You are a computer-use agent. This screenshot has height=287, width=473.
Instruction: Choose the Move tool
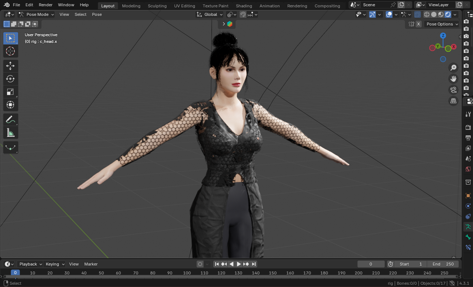pyautogui.click(x=10, y=66)
